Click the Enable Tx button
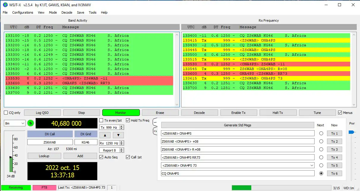The height and width of the screenshot is (191, 360). (239, 113)
